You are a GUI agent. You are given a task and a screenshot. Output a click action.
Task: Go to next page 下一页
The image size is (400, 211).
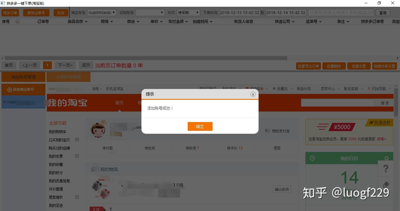tap(65, 65)
